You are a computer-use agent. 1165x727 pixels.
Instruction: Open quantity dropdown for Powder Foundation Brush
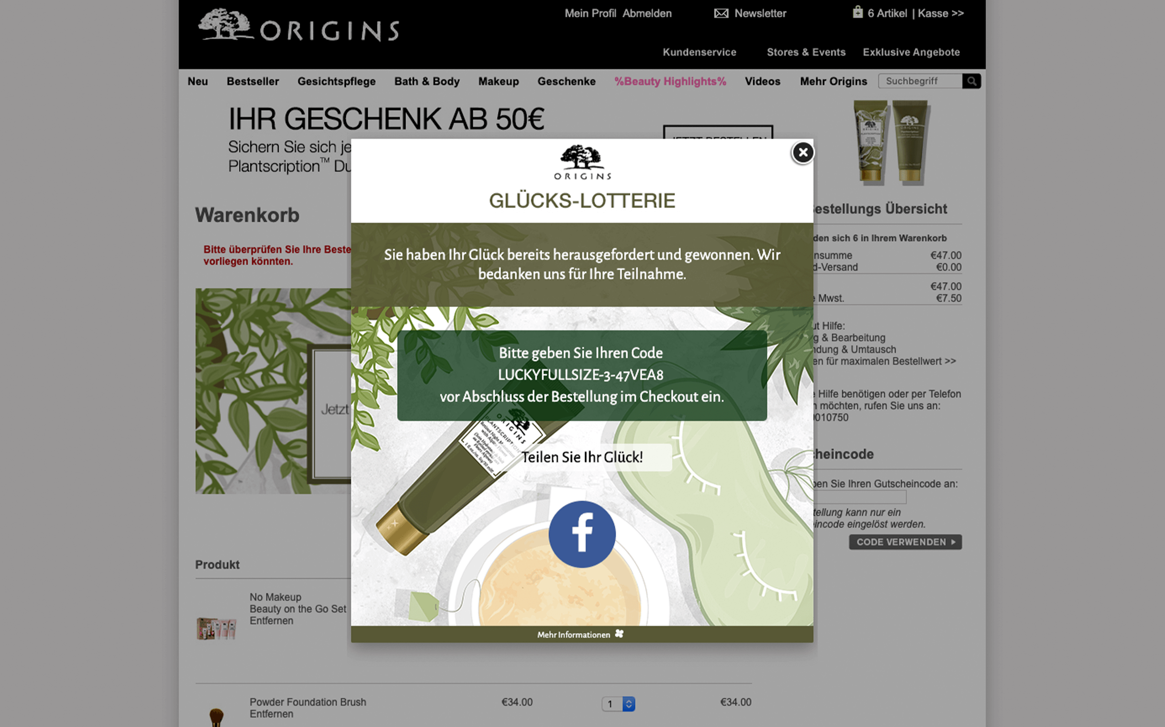[x=619, y=704]
